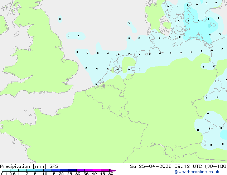Image resolution: width=227 pixels, height=175 pixels.
Task: Click the '0.5' legend value label
Action: 13,174
